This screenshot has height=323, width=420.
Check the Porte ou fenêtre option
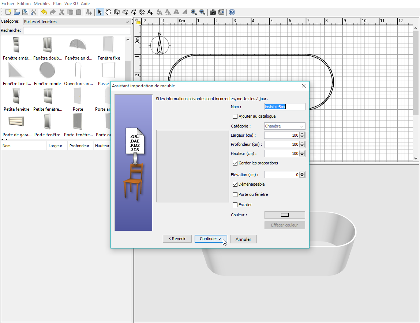tap(235, 194)
